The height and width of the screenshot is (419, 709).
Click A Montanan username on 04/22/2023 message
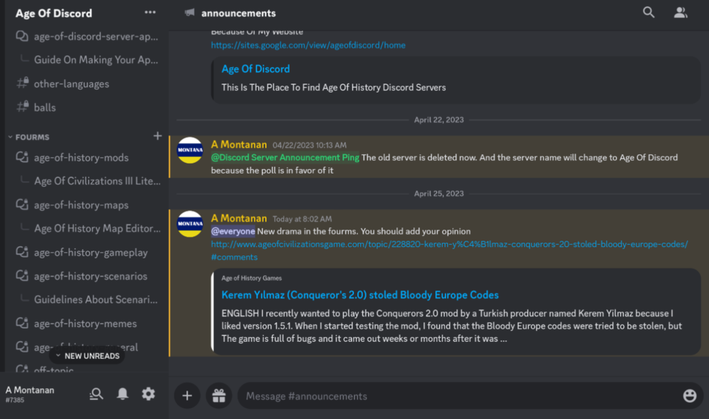pos(239,144)
